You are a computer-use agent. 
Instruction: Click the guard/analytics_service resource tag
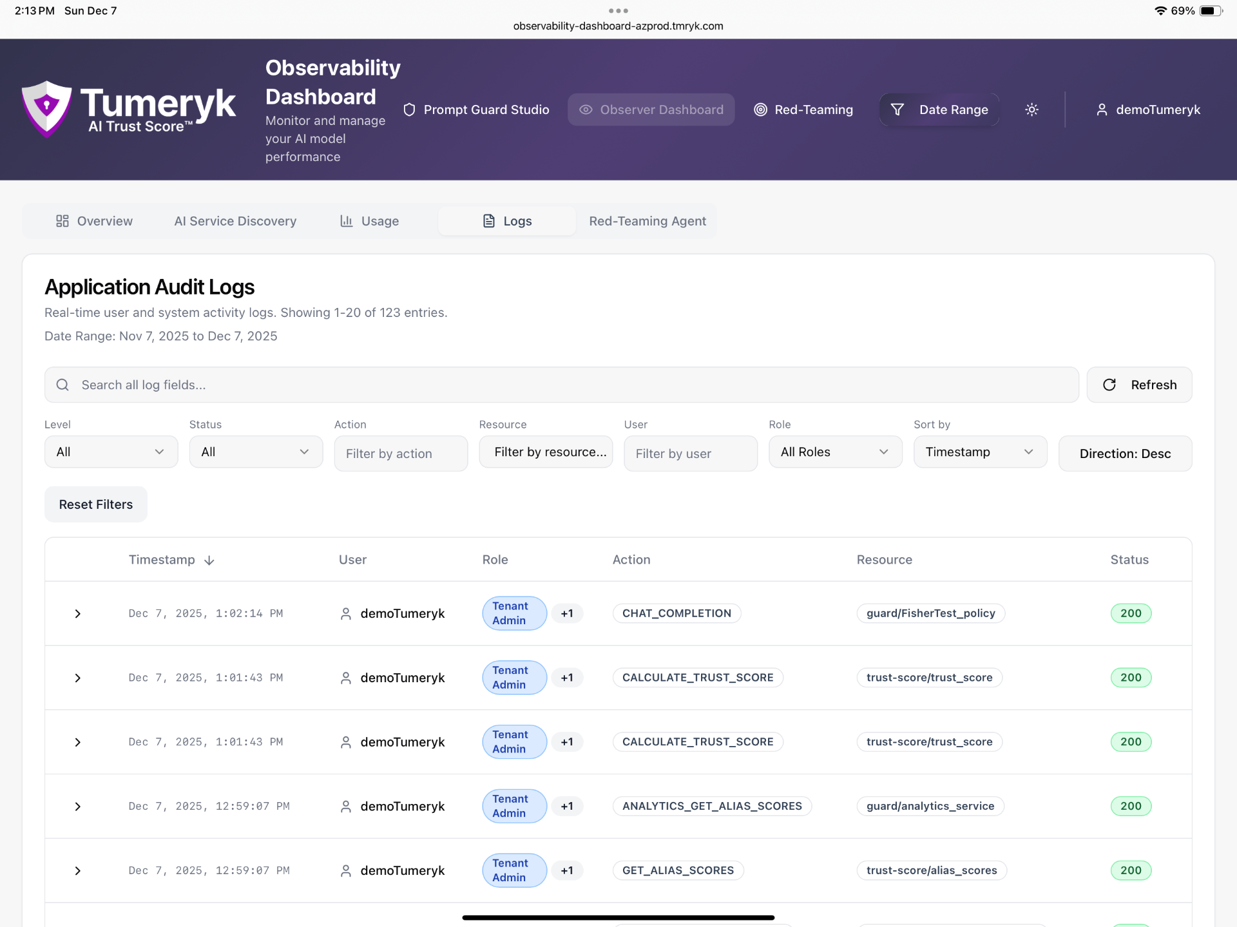coord(930,806)
